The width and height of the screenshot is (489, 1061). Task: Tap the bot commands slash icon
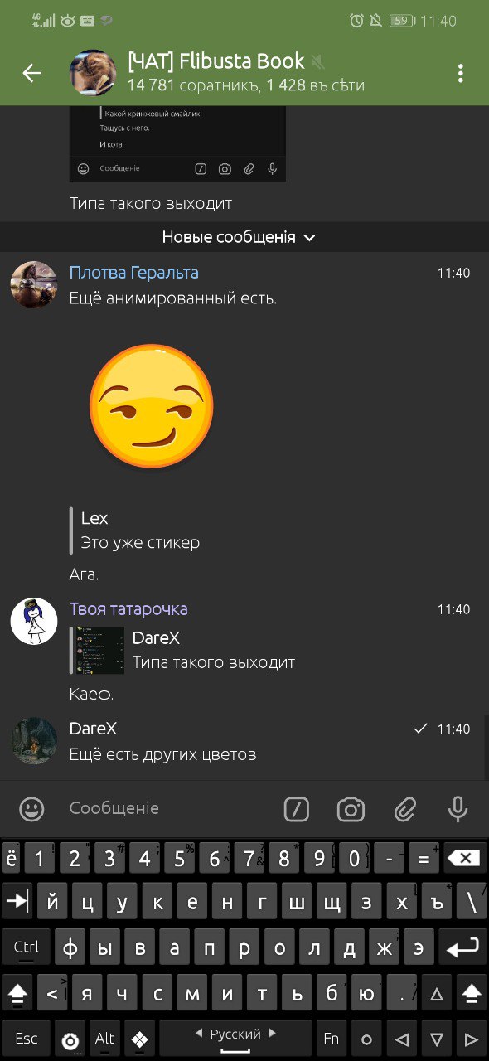point(296,809)
